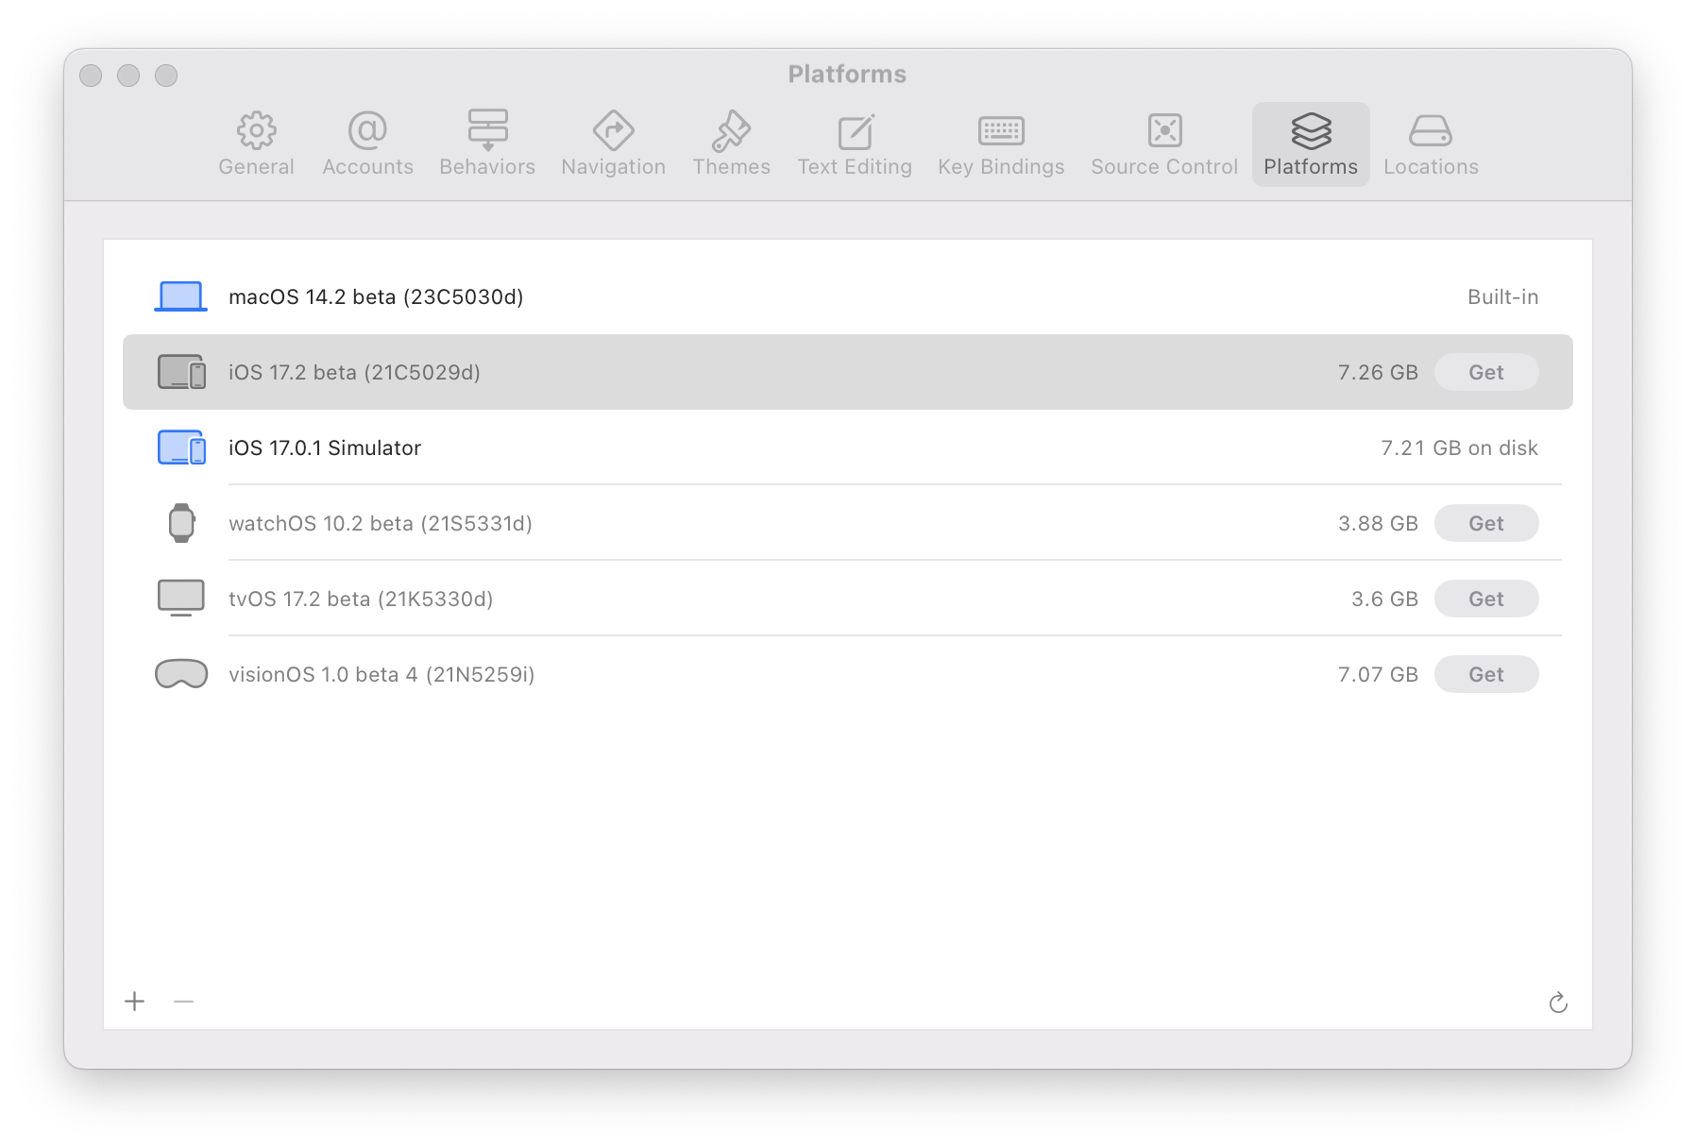Image resolution: width=1696 pixels, height=1148 pixels.
Task: Click the tvOS 17.2 television icon
Action: [x=180, y=599]
